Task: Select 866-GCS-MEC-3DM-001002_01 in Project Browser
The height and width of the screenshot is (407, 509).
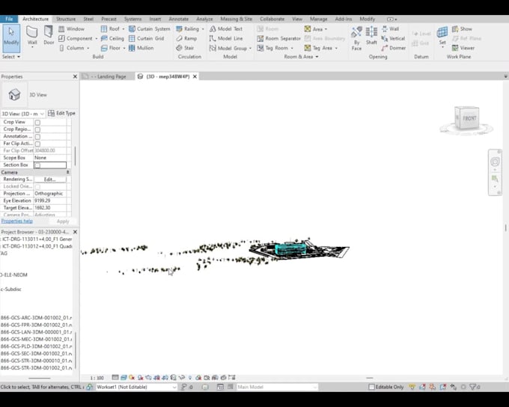Action: pos(37,339)
